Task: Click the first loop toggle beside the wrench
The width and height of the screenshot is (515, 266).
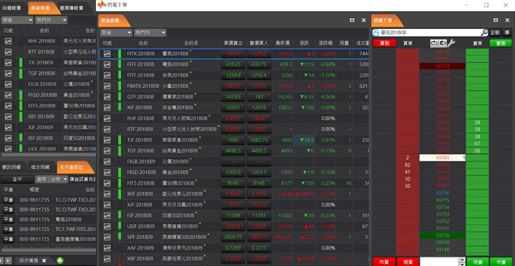Action: click(x=434, y=43)
